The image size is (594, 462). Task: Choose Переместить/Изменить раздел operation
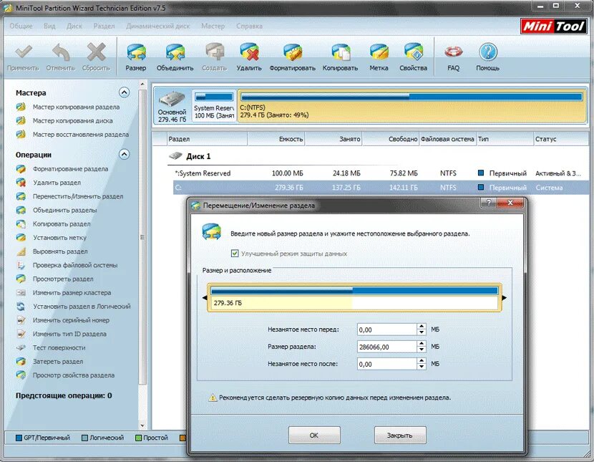(x=78, y=196)
